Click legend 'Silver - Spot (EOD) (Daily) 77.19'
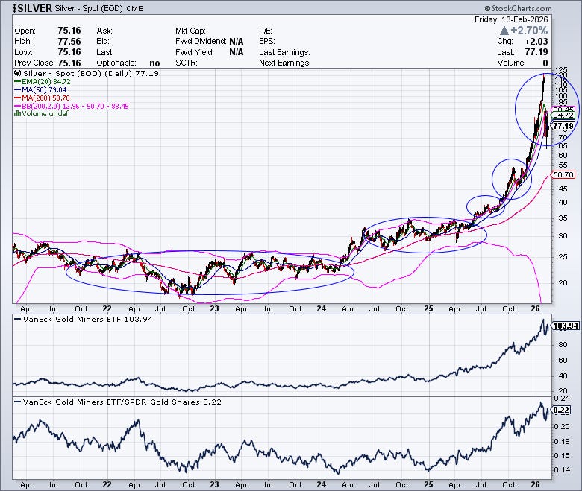The width and height of the screenshot is (582, 491). click(91, 73)
